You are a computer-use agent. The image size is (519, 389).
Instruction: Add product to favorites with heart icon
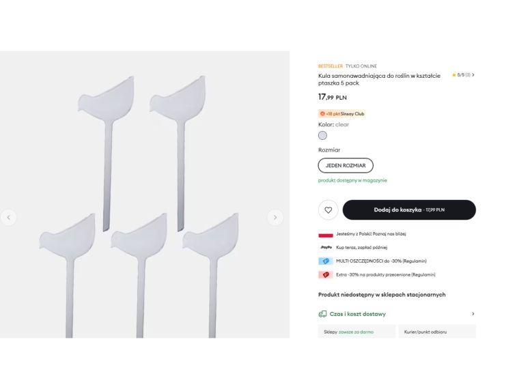(328, 210)
